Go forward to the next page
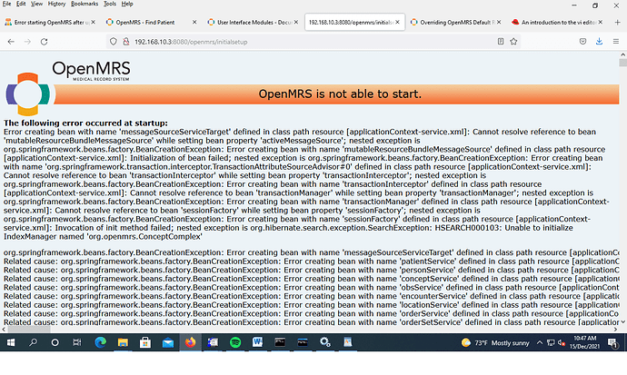 coord(27,42)
